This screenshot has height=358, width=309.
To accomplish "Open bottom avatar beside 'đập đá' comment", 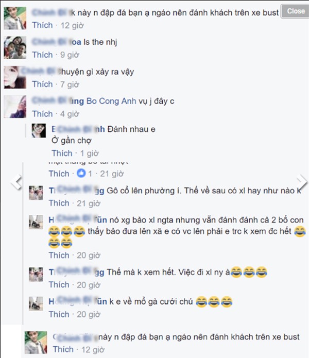I will tap(36, 343).
